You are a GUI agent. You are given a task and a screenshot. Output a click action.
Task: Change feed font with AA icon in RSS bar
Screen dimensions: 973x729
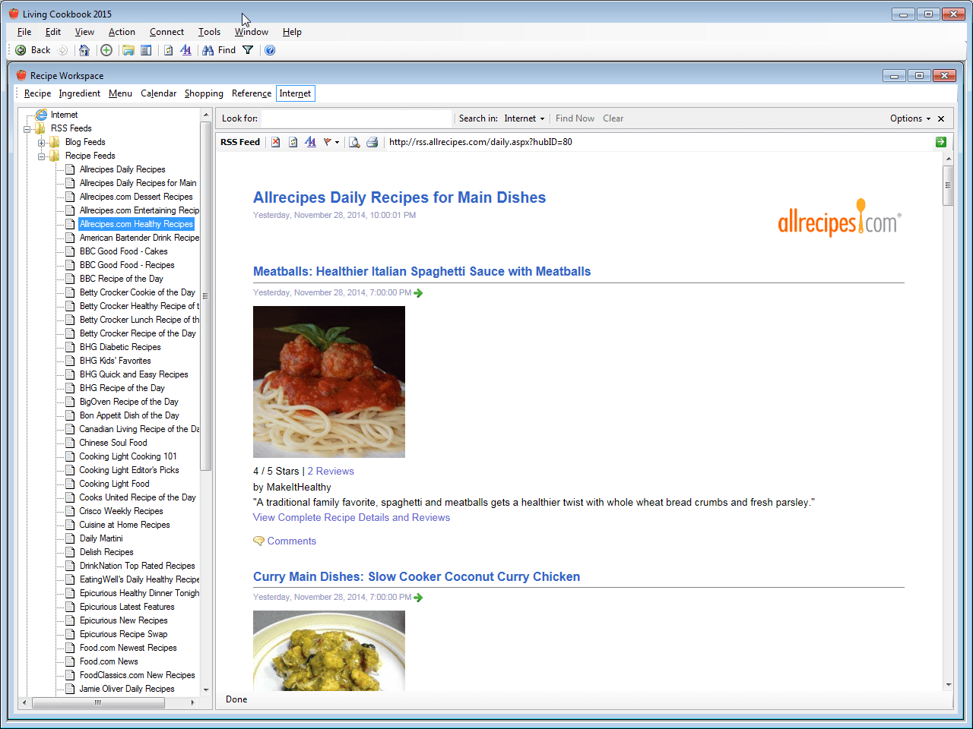click(310, 142)
